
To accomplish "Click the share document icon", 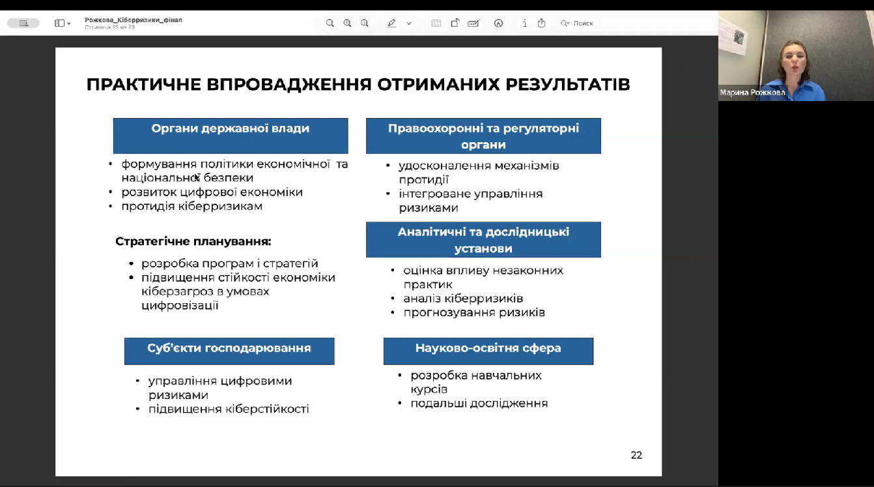I will [x=542, y=23].
